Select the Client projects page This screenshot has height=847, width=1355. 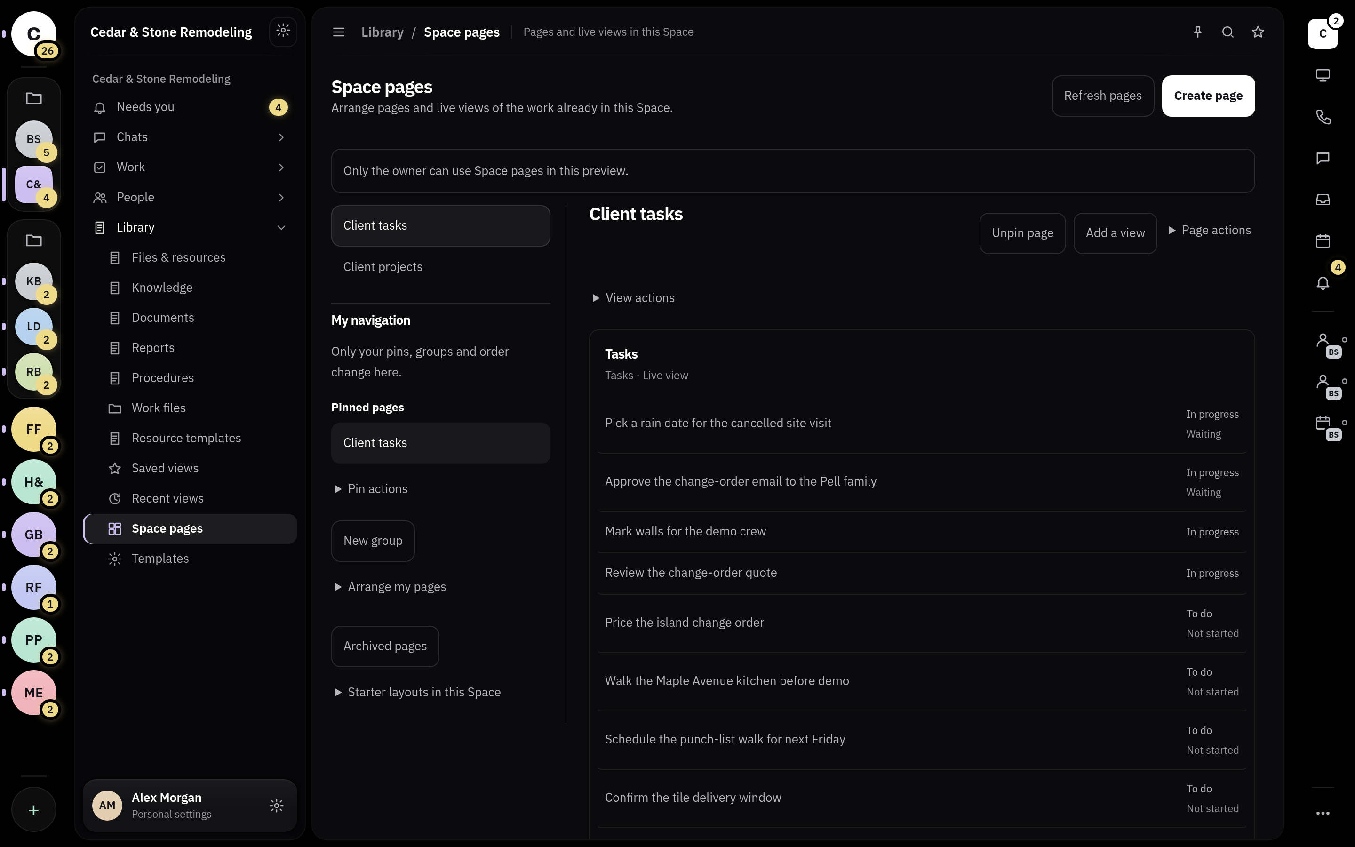[441, 267]
